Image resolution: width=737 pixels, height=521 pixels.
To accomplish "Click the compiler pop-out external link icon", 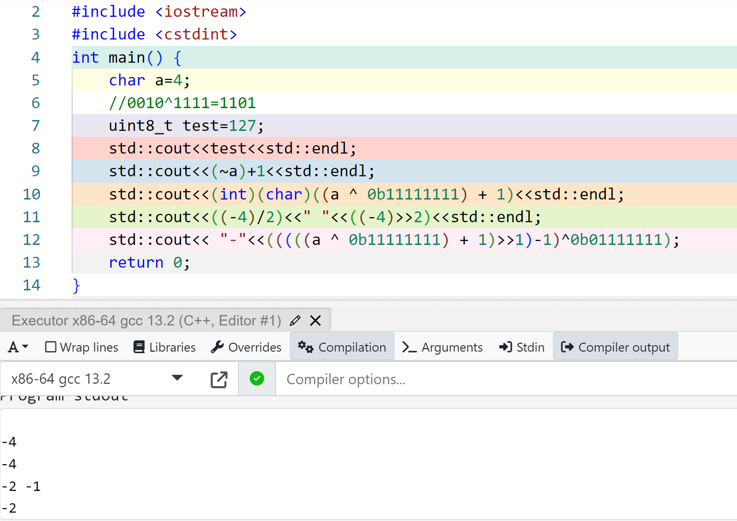I will [x=219, y=379].
